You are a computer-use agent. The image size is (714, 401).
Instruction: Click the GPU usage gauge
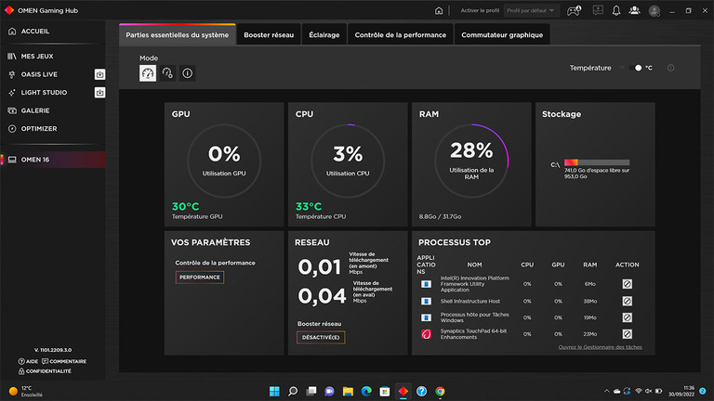[x=224, y=161]
